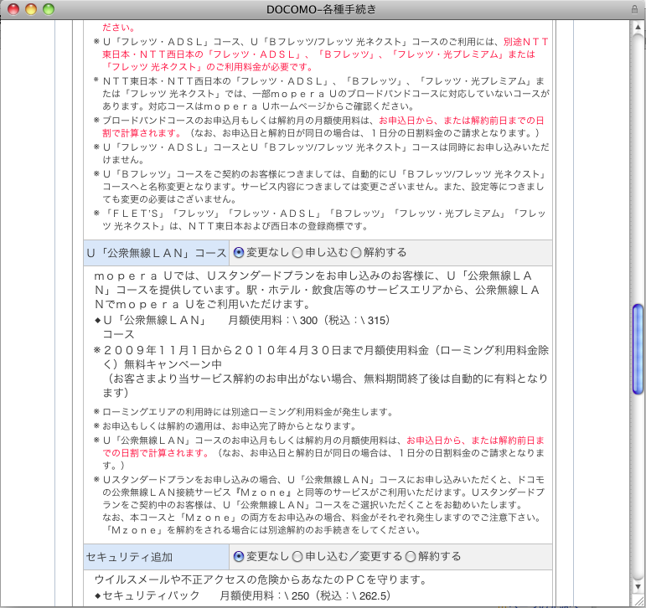Click the note お申込もしくは解約の適用は、お申込完了時からとなります

pos(225,426)
